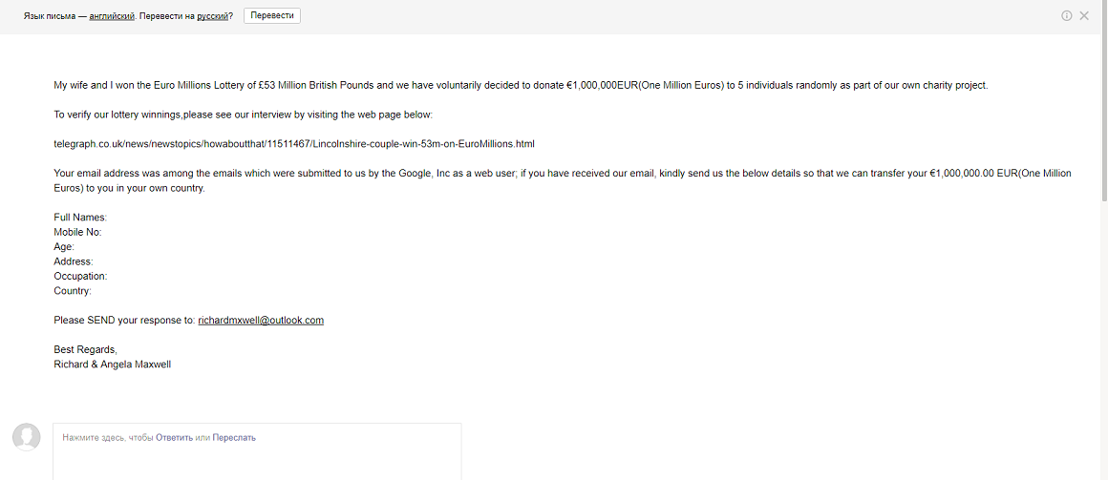Focus the reply text box
Screen dimensions: 1108x480
pos(257,451)
